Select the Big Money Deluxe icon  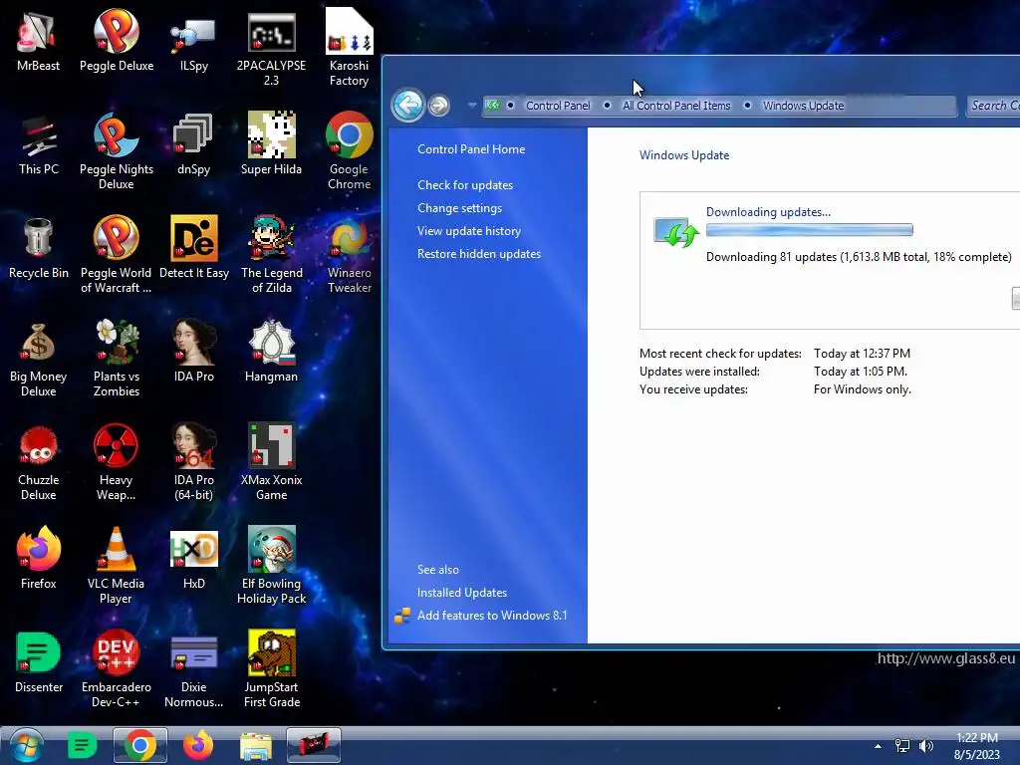click(x=38, y=359)
